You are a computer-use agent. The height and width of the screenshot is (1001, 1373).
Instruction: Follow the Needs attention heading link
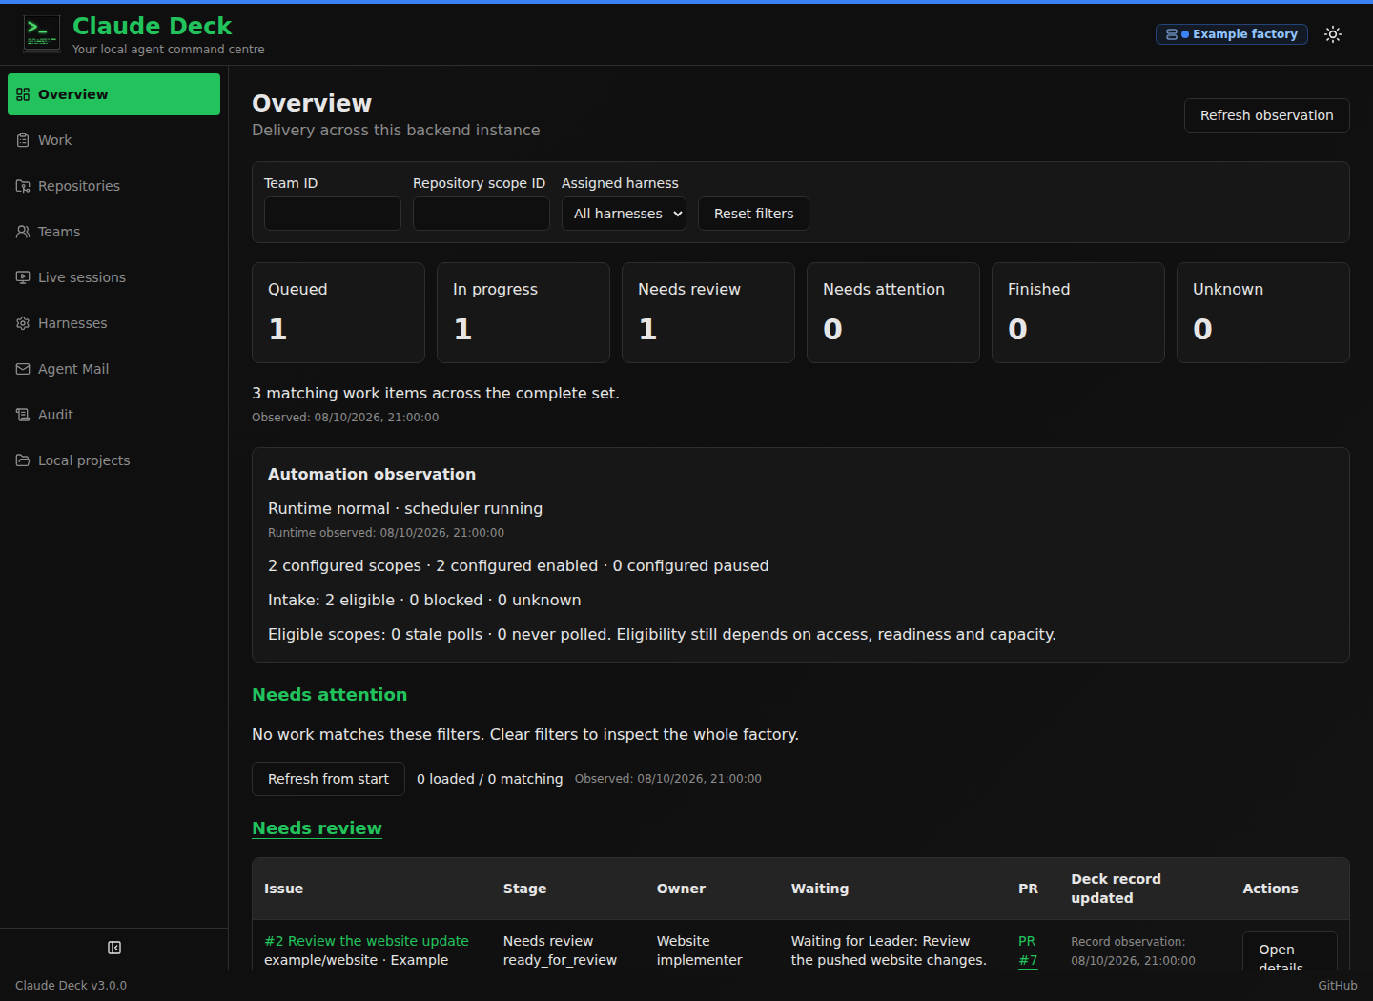329,695
